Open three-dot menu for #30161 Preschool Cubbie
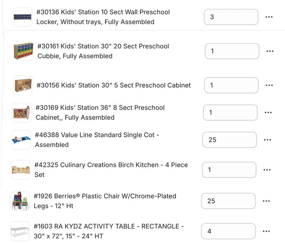This screenshot has height=244, width=285. coord(270,51)
